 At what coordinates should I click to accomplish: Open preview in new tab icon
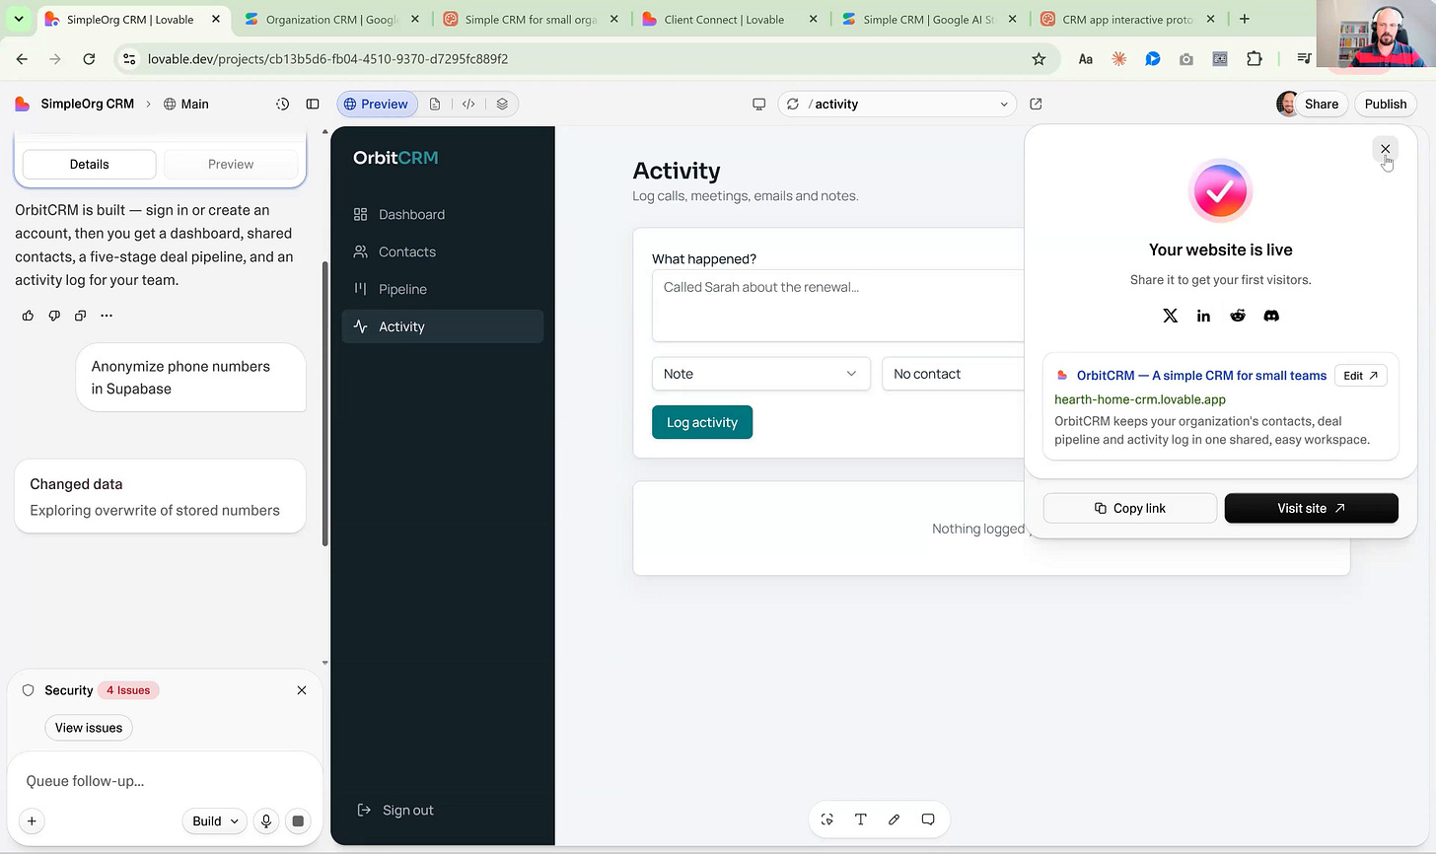point(1036,104)
